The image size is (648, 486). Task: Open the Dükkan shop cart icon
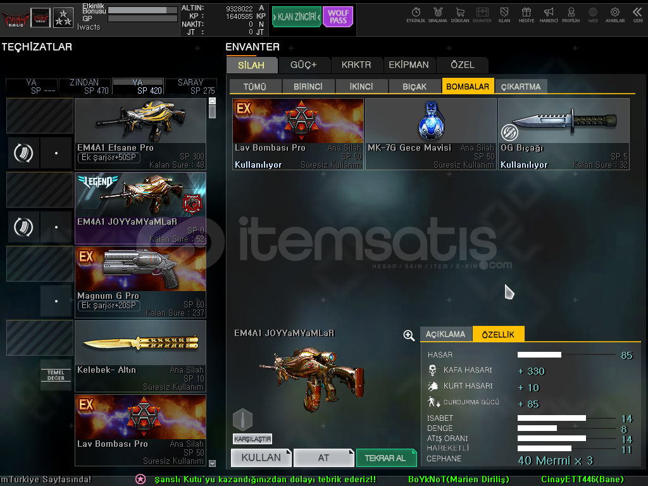pos(459,15)
